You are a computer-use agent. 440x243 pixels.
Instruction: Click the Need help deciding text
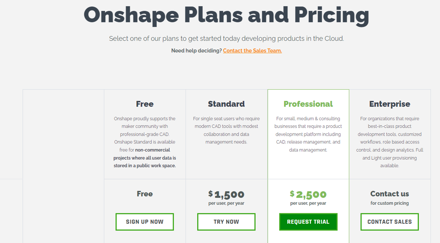pyautogui.click(x=196, y=51)
